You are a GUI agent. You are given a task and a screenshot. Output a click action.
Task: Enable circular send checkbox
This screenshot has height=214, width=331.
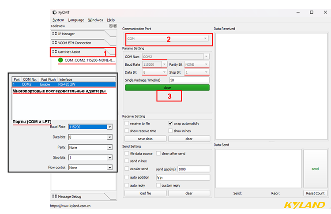coord(127,169)
